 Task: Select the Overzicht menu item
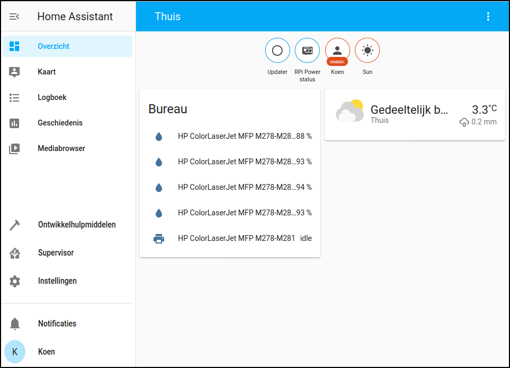[x=67, y=46]
